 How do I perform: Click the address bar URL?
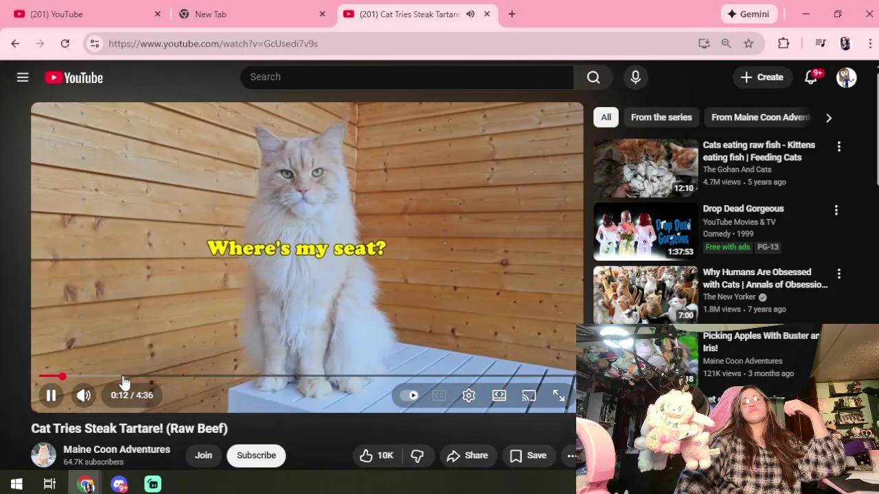click(213, 43)
